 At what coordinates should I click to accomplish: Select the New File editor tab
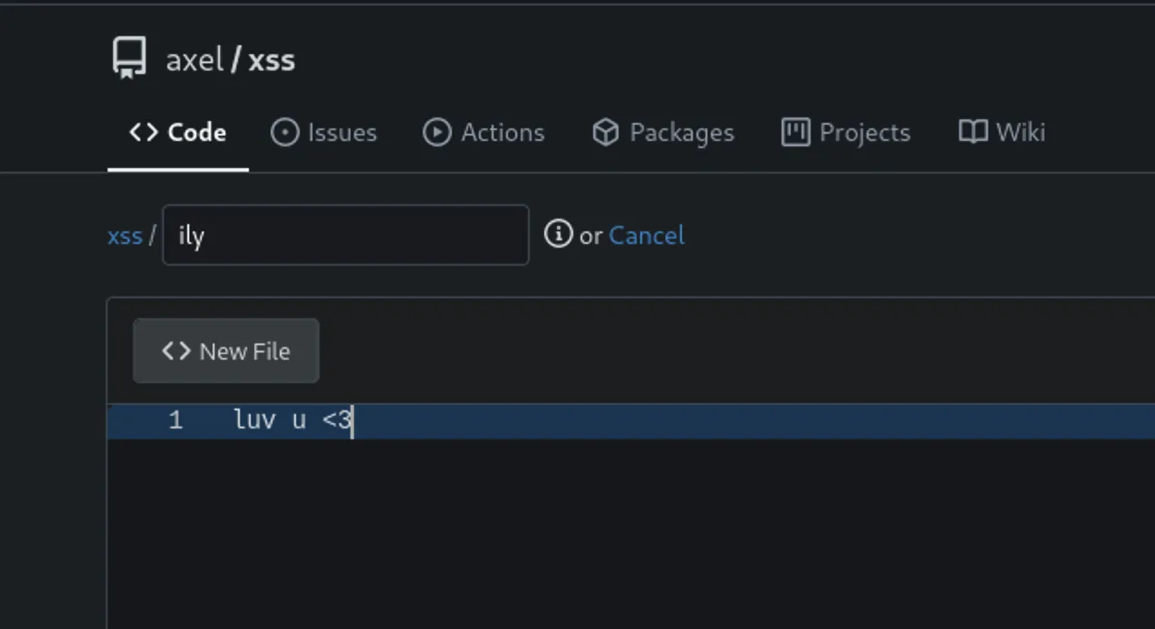(x=226, y=351)
